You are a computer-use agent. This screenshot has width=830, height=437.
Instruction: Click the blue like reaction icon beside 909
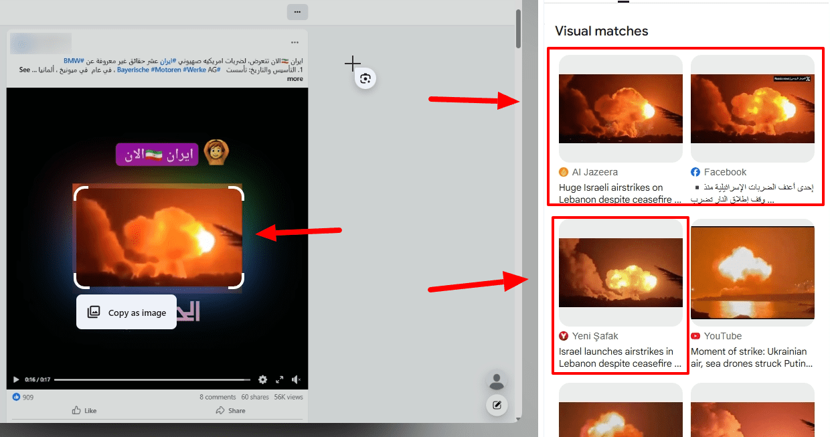pos(17,397)
